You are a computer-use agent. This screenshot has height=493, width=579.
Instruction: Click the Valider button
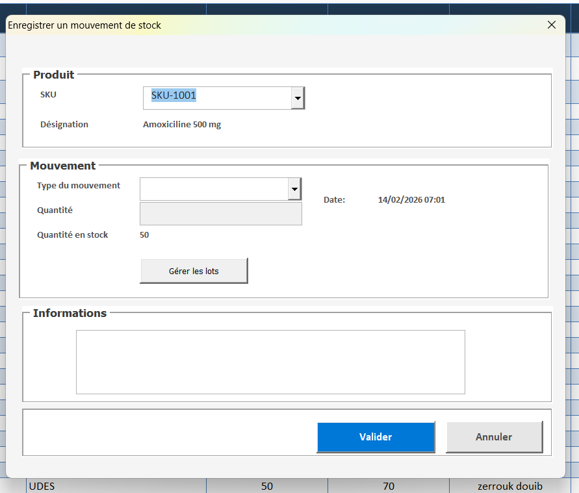[376, 437]
